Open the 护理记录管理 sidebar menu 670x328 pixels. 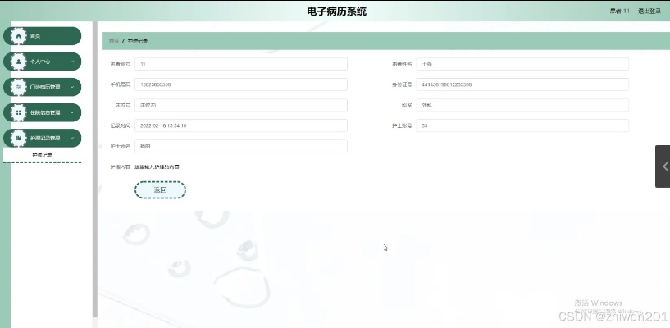pyautogui.click(x=43, y=138)
